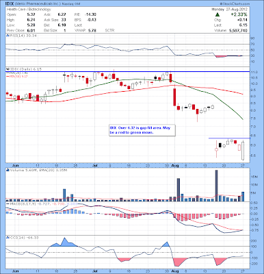Click the CCI(14) legend area icon
The height and width of the screenshot is (274, 264).
[7, 238]
